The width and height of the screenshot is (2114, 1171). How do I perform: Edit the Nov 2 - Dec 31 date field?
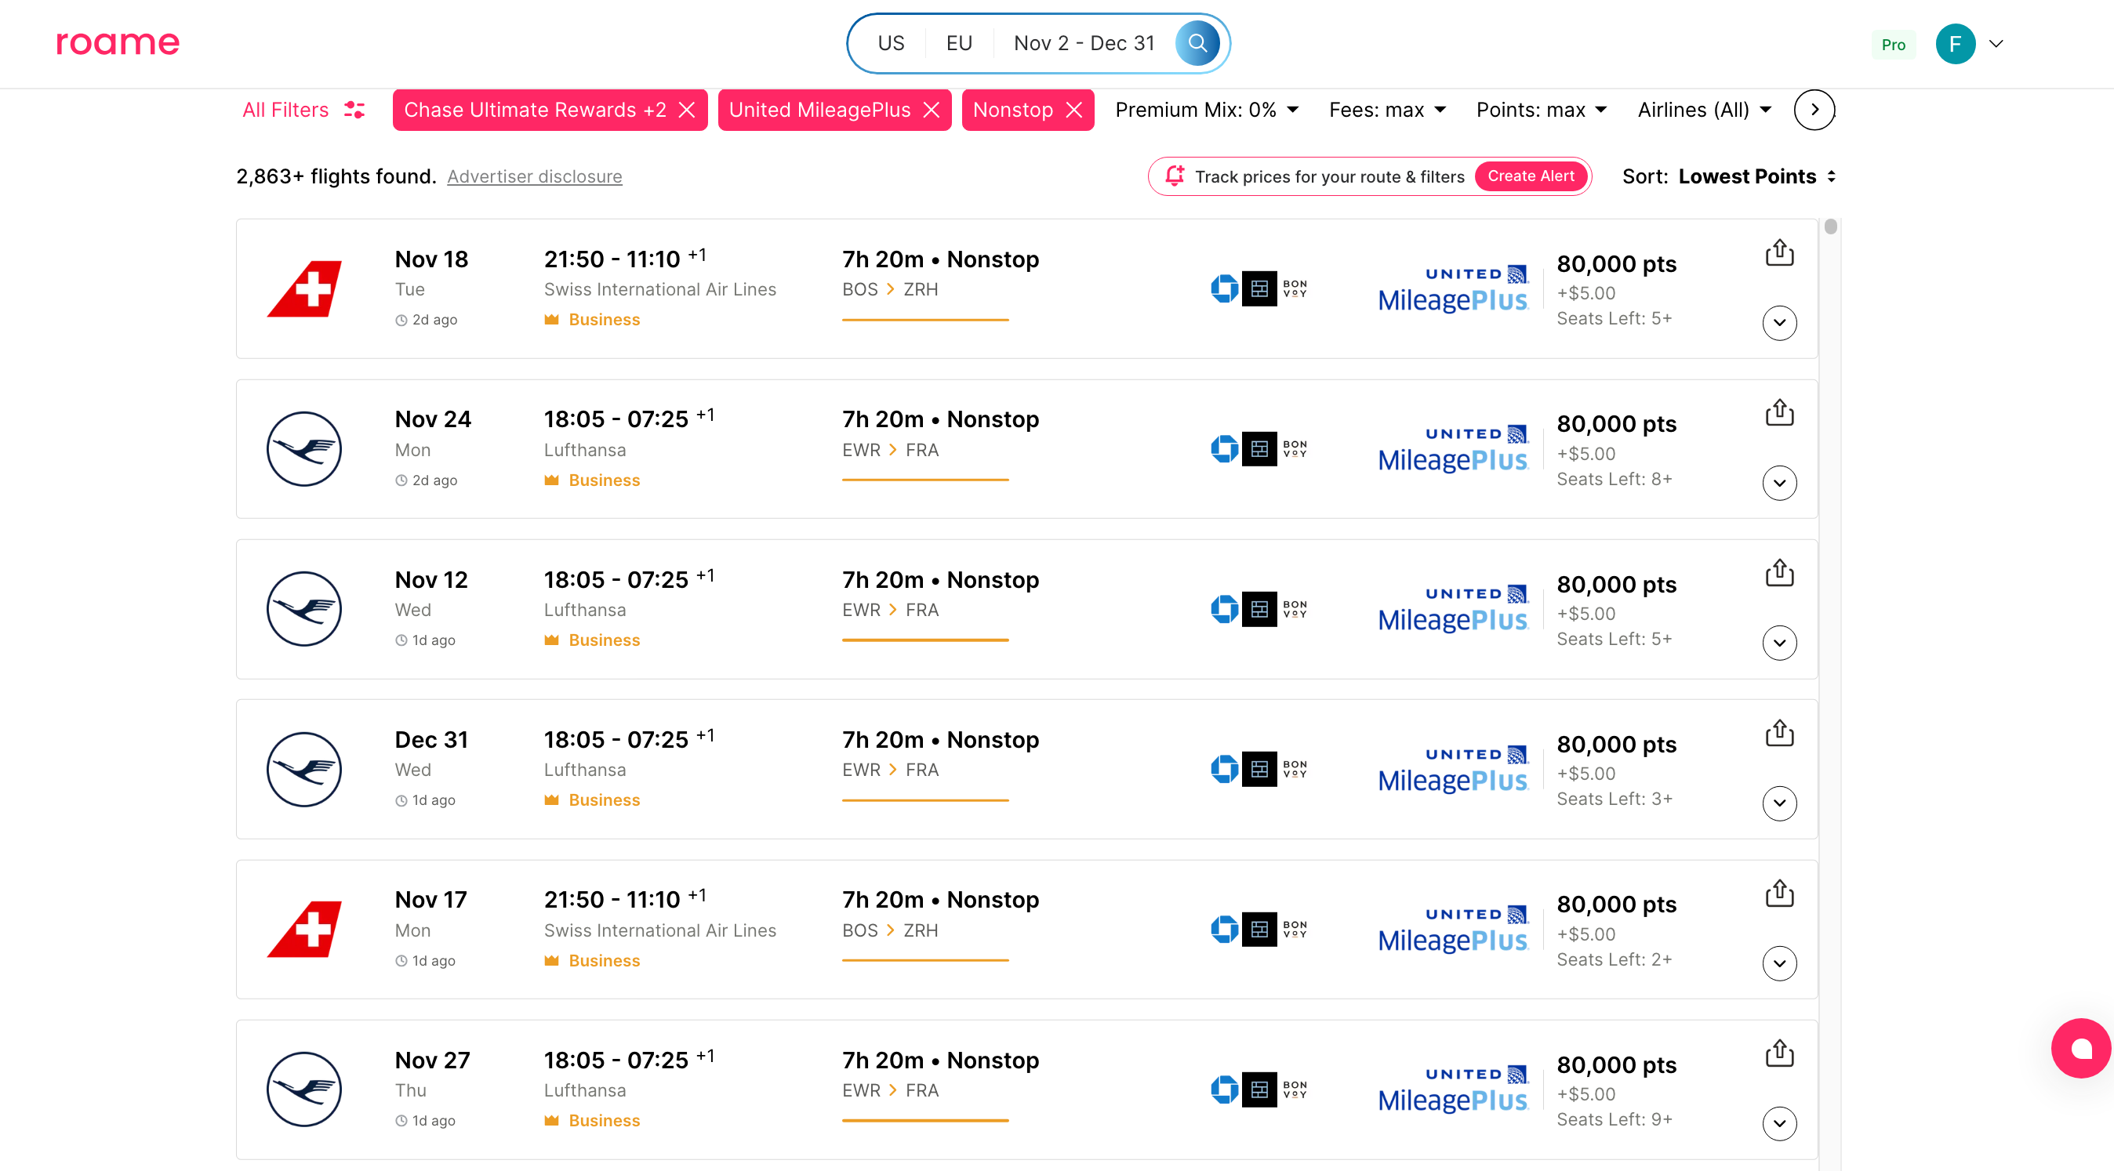(1083, 43)
